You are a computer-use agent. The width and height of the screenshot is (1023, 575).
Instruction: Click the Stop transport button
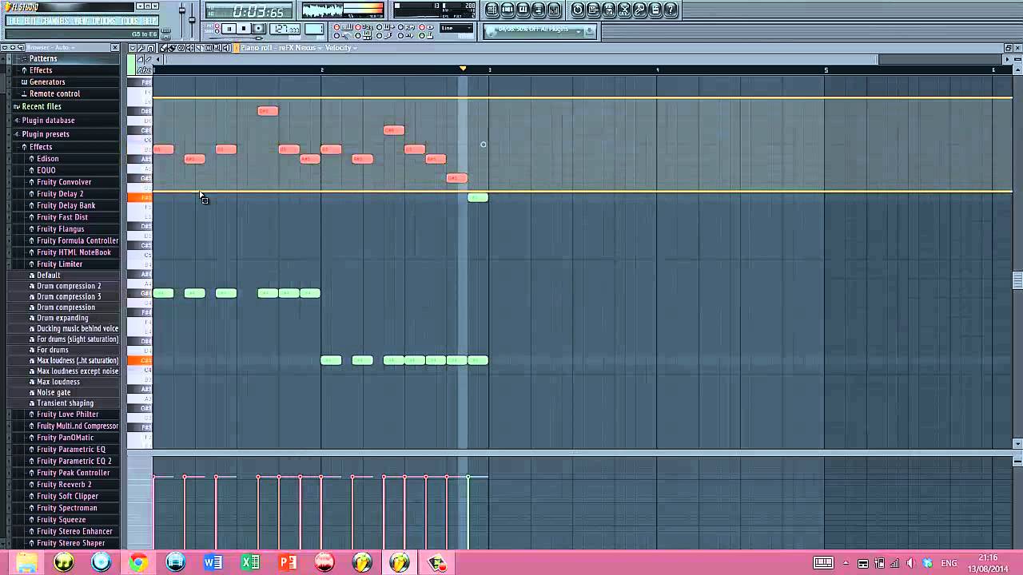pos(244,28)
